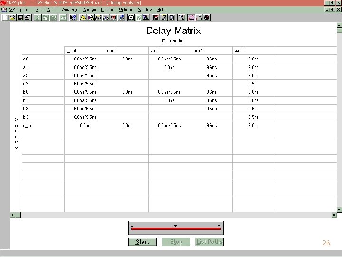Select the Registered Performance icon
Screen dimensions: 342x257
207,18
